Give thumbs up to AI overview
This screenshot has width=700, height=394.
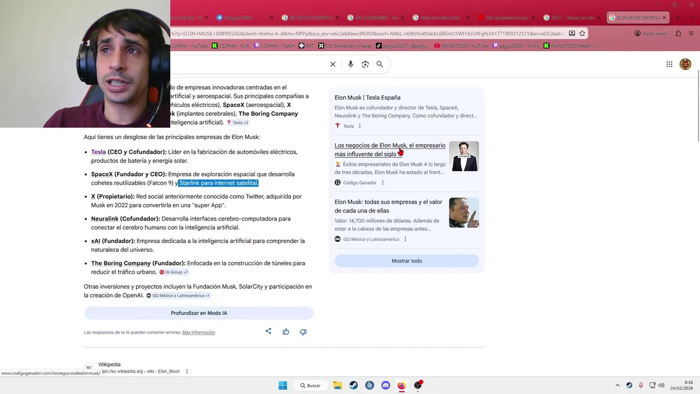(x=285, y=332)
